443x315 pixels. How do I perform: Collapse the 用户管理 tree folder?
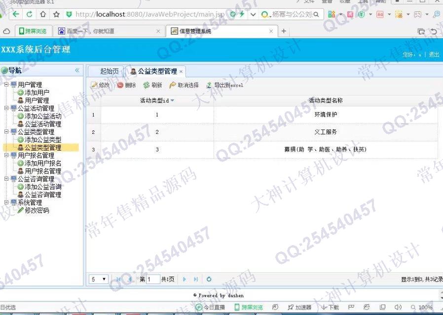tap(6, 84)
